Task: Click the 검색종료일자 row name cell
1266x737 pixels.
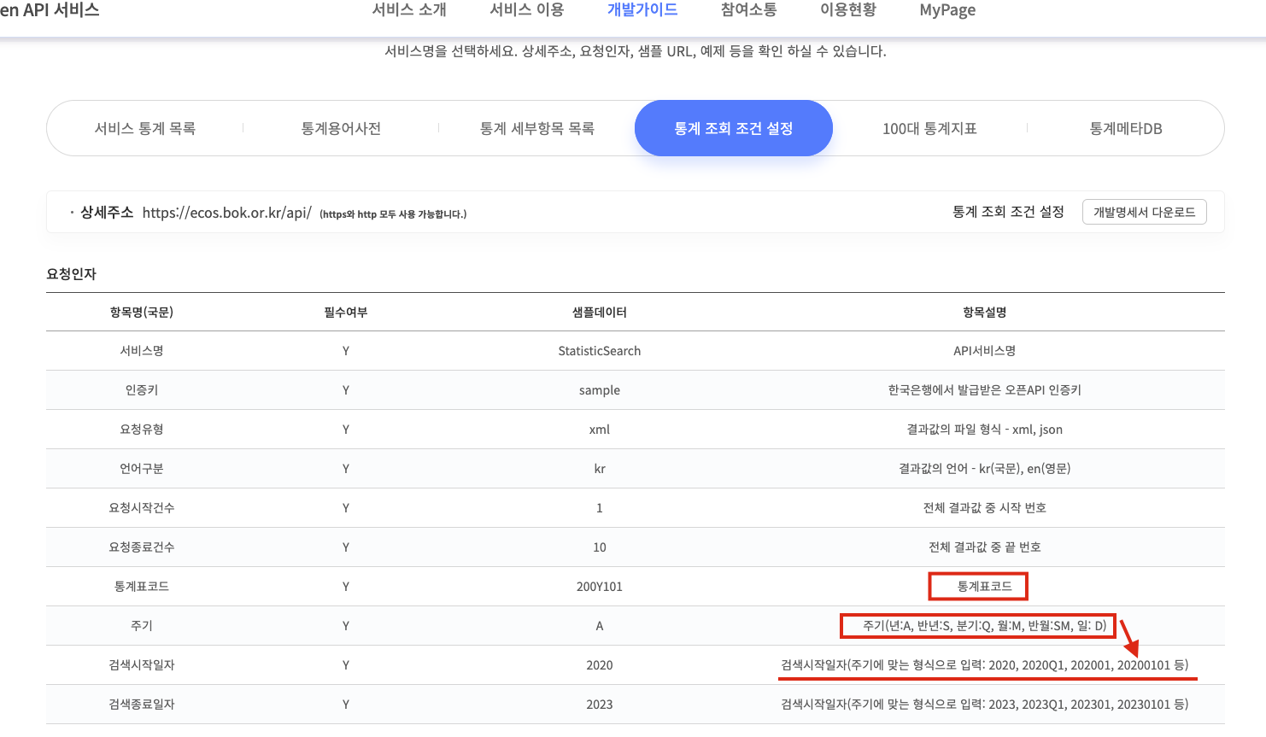Action: (142, 705)
